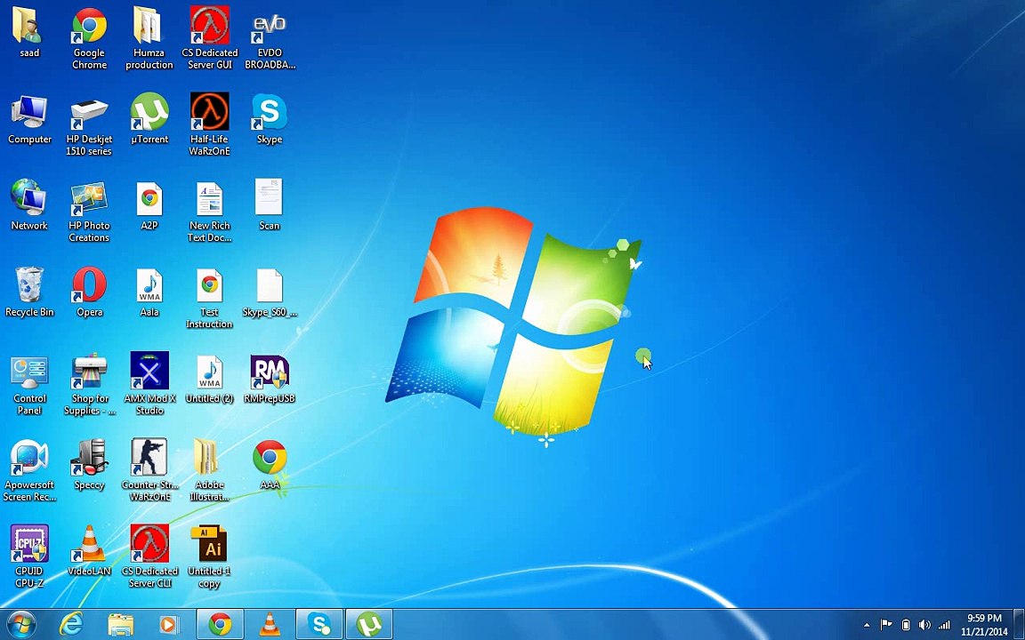Show hidden system tray icons
This screenshot has width=1025, height=640.
tap(867, 625)
